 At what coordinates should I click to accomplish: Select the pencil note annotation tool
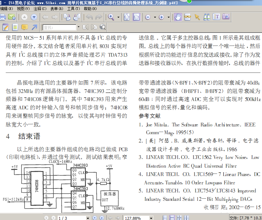point(6,27)
